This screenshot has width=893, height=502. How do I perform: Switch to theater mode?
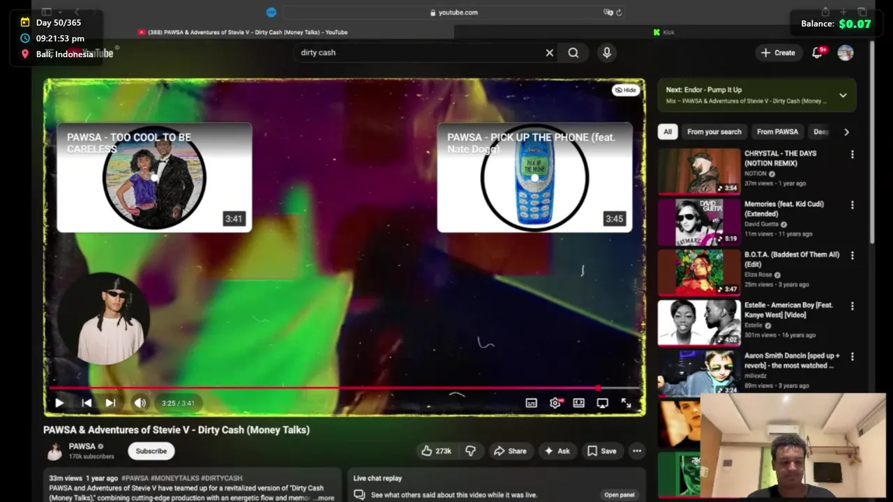coord(579,403)
